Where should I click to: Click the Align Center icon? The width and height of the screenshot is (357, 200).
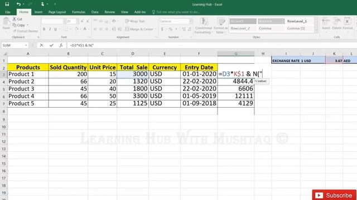(x=100, y=29)
